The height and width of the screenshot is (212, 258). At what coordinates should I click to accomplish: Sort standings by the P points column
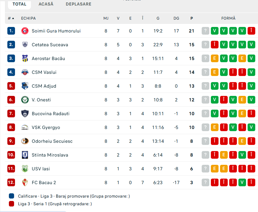pos(192,18)
